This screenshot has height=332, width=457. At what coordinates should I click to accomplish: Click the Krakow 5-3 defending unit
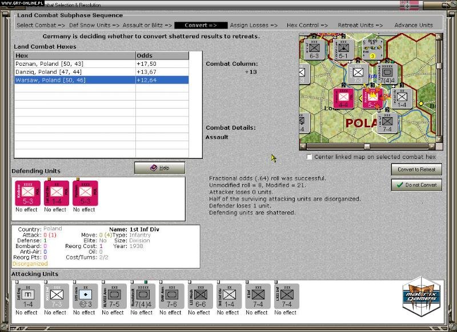(27, 193)
